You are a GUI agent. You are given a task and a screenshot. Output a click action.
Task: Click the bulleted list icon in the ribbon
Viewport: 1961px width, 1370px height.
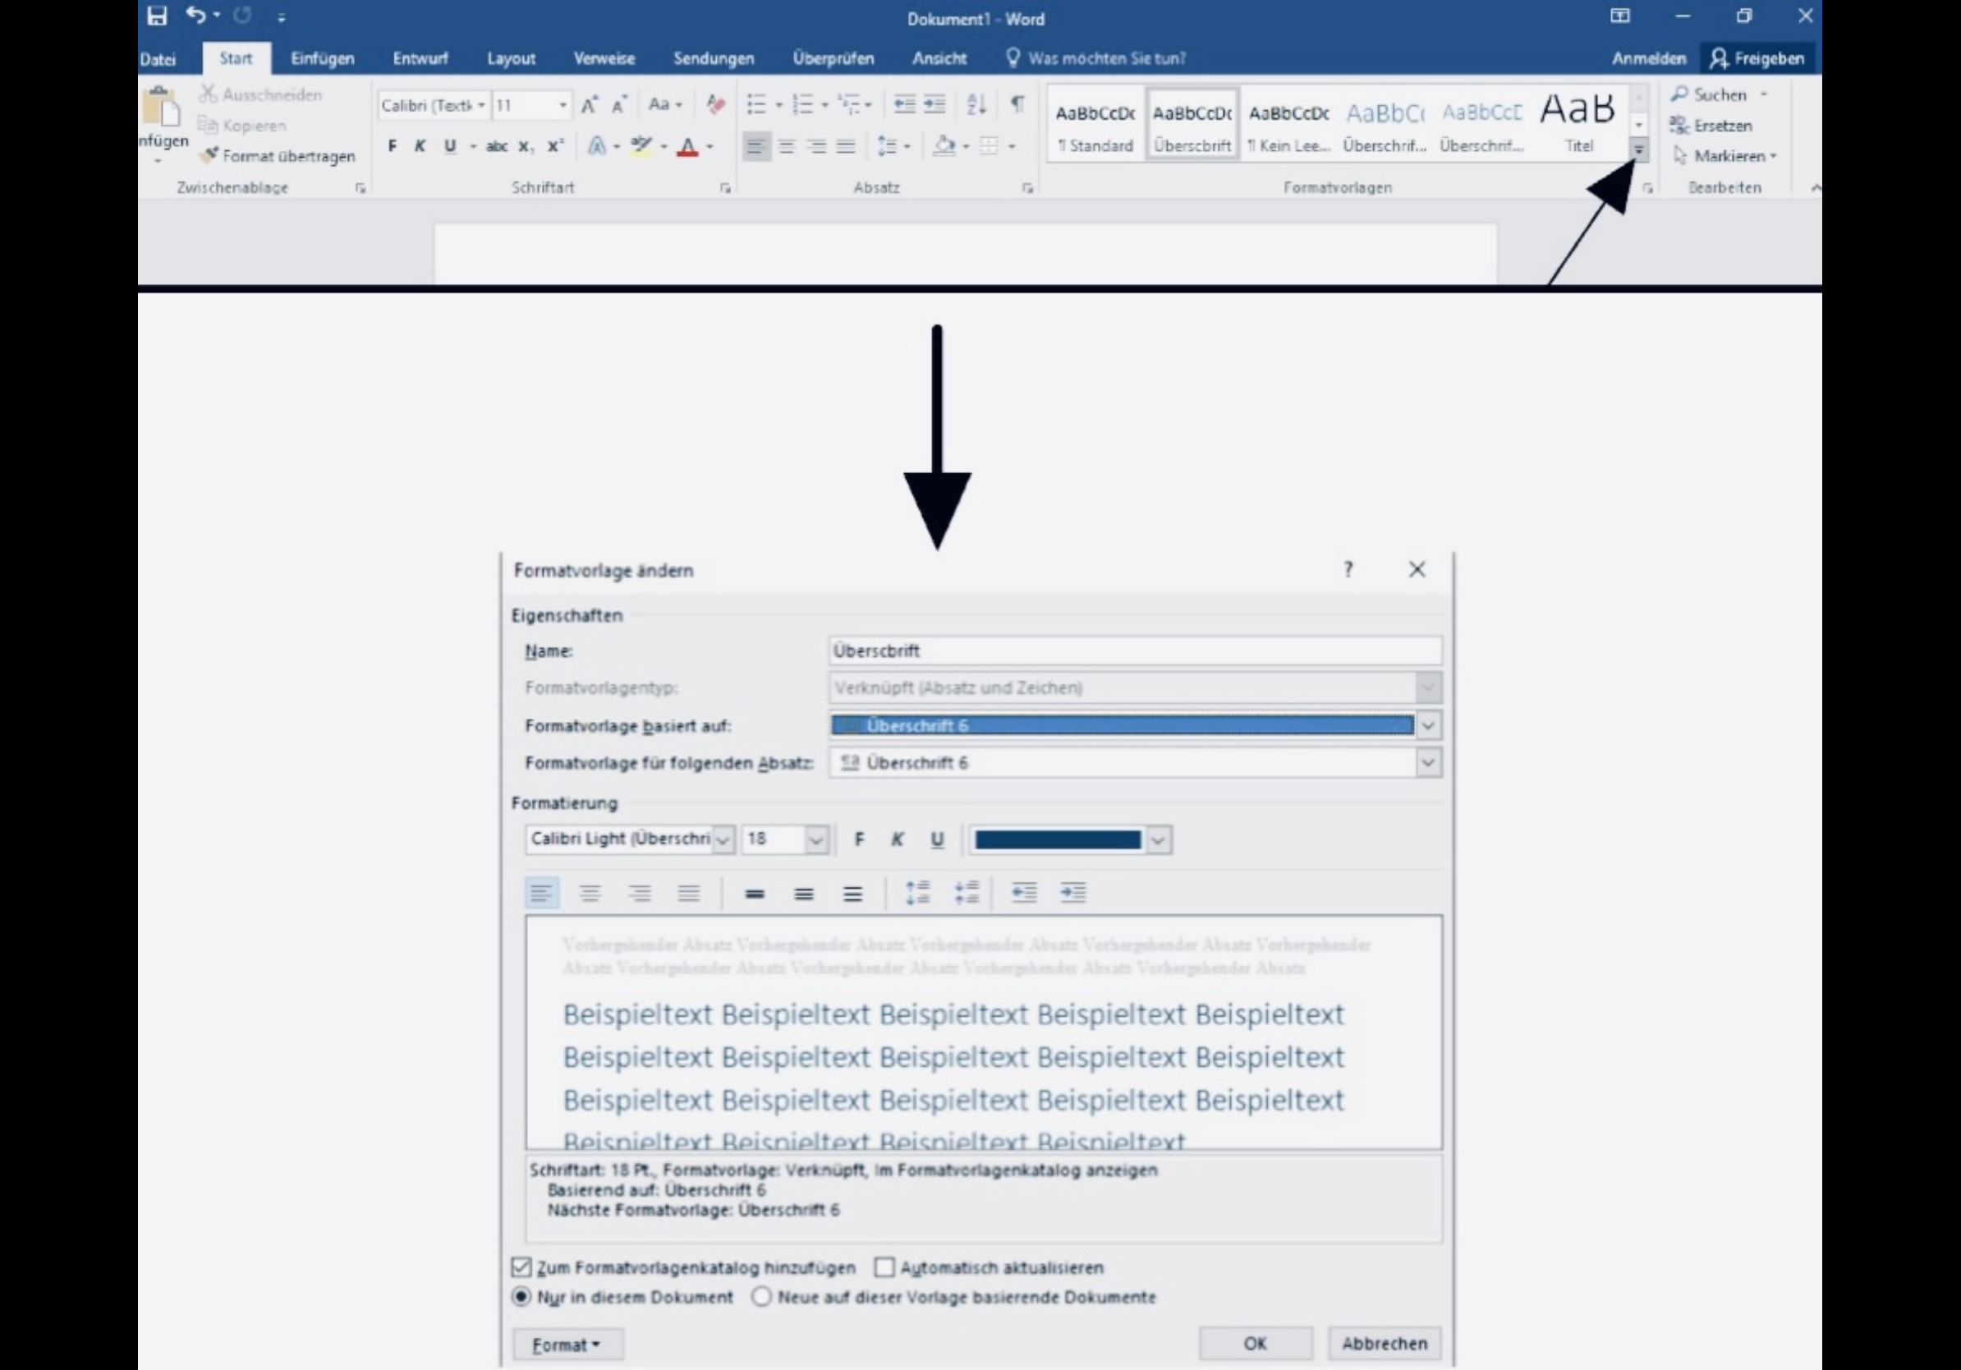755,104
